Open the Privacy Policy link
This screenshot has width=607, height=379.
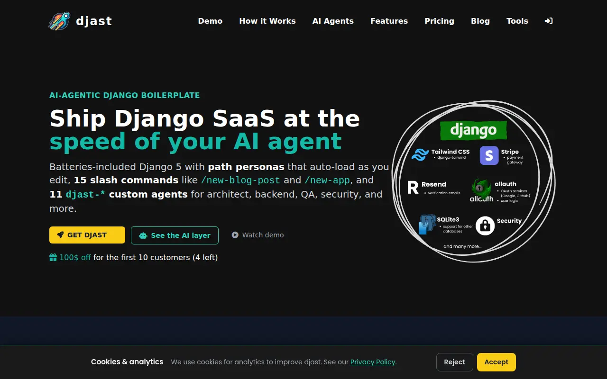373,362
